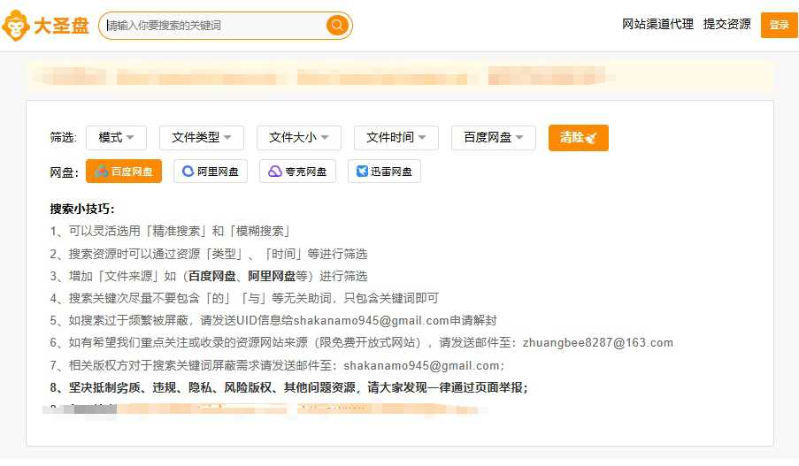Viewport: 799px width, 466px height.
Task: Click the Baidu Netdisk cloud icon
Action: pos(101,172)
